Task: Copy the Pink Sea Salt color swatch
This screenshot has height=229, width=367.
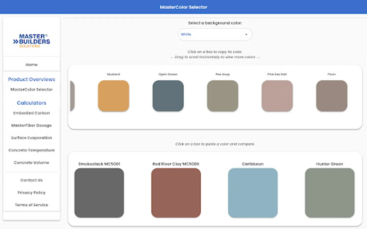Action: coord(277,96)
